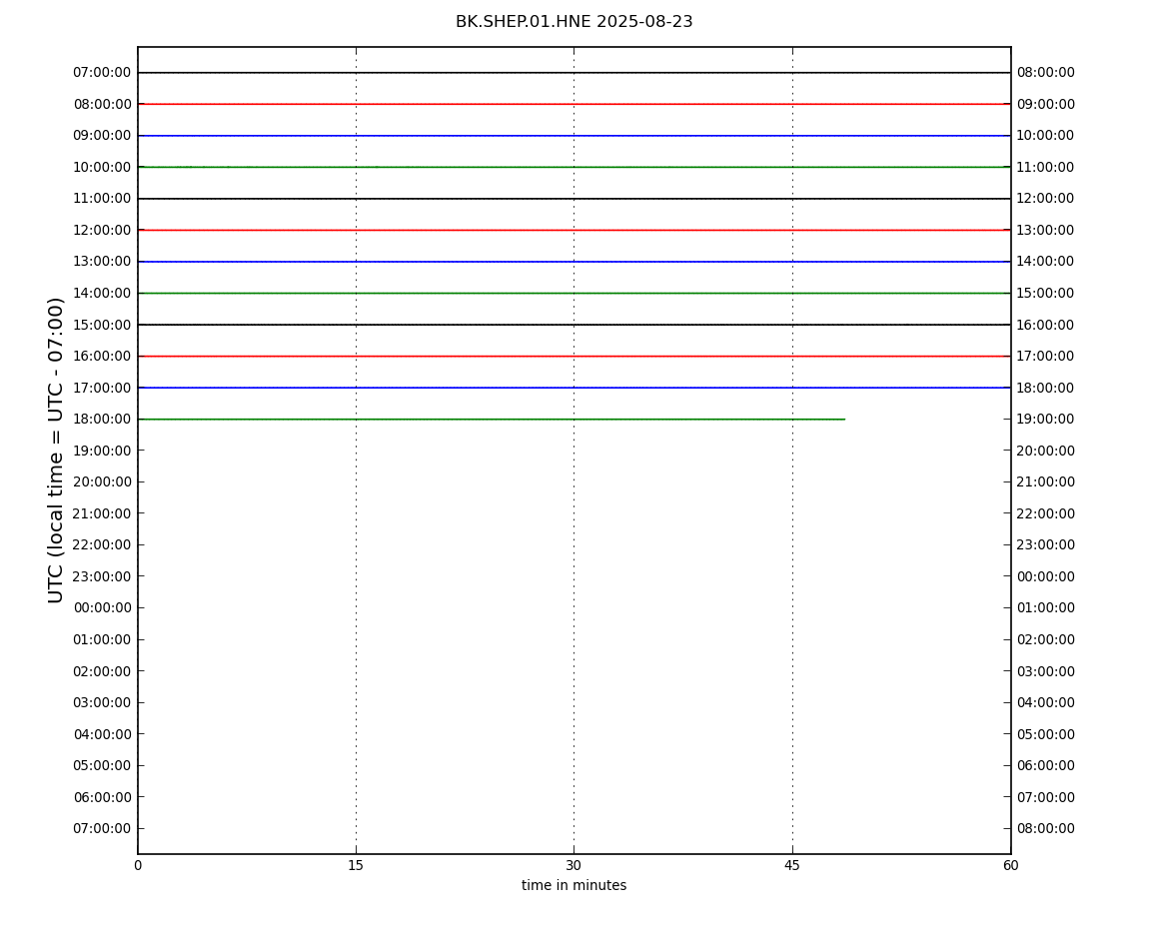The height and width of the screenshot is (949, 1149).
Task: Click the right-axis label 09:00:00
Action: [x=1046, y=104]
